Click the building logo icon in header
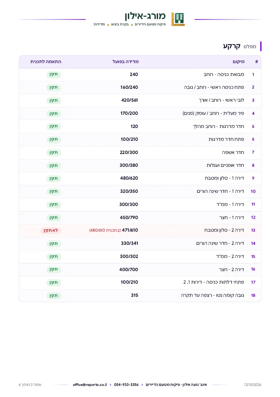280x397 pixels. 178,19
